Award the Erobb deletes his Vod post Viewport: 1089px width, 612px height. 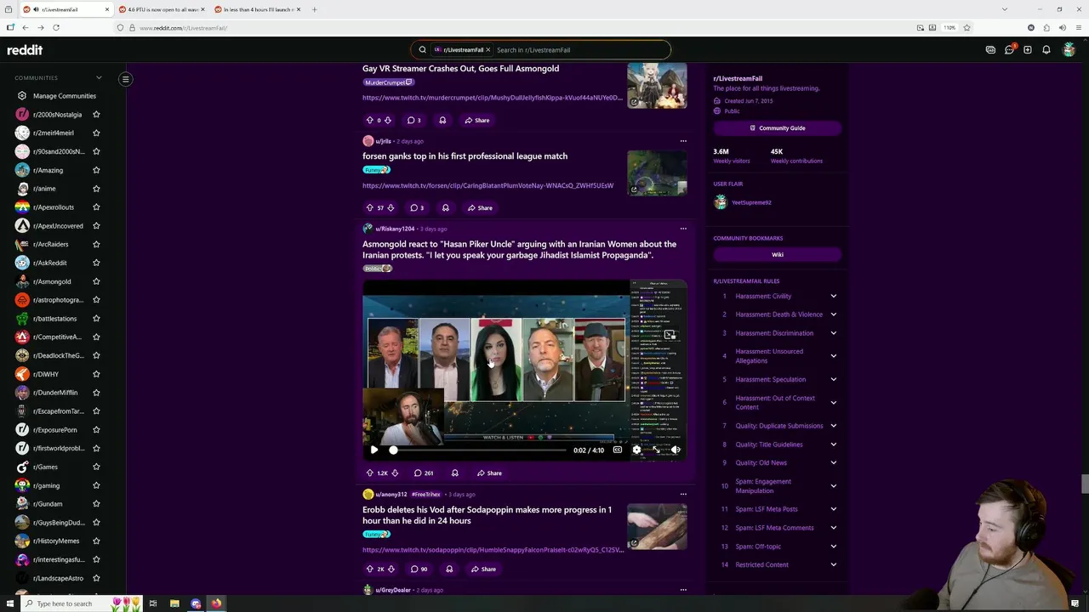pos(449,569)
